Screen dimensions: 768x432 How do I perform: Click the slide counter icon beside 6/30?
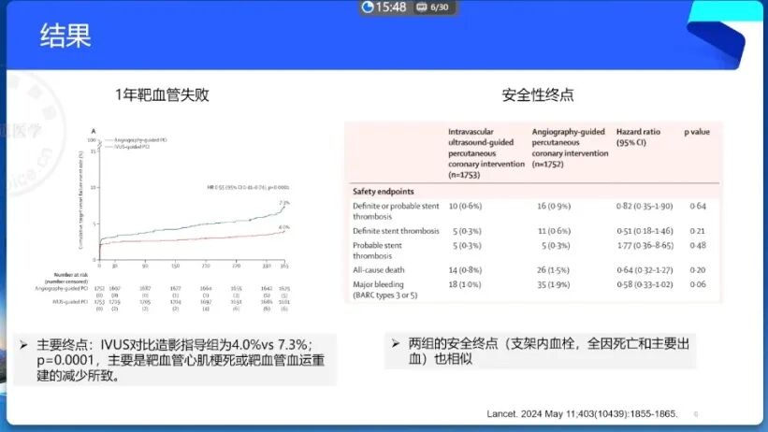tap(422, 7)
